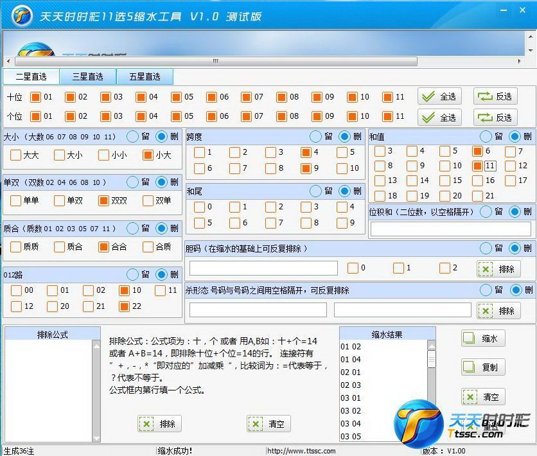Check 和值 value 21

(x=477, y=196)
